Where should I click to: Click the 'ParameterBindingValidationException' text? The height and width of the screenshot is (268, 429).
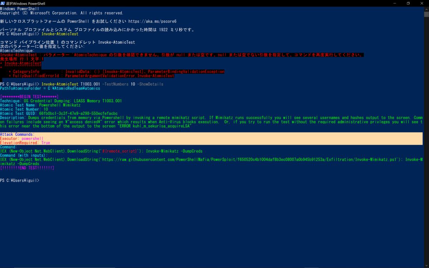pos(186,71)
